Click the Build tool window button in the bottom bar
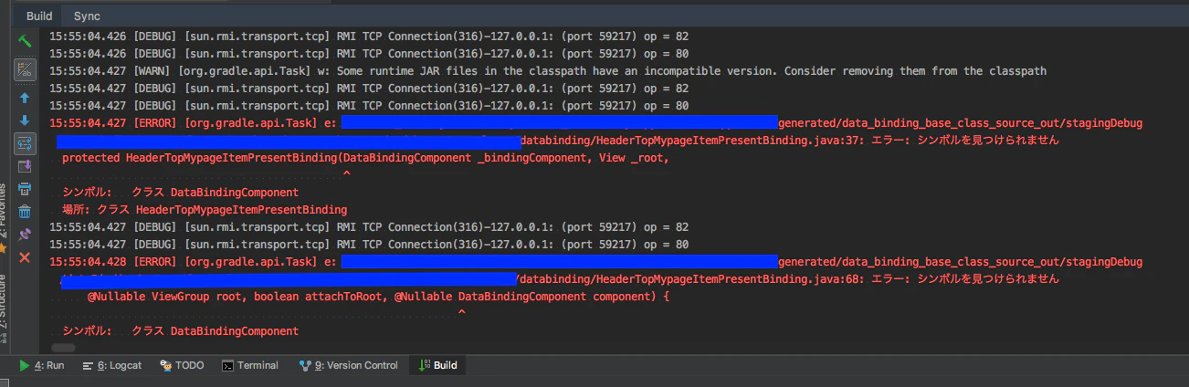The height and width of the screenshot is (387, 1189). coord(437,365)
